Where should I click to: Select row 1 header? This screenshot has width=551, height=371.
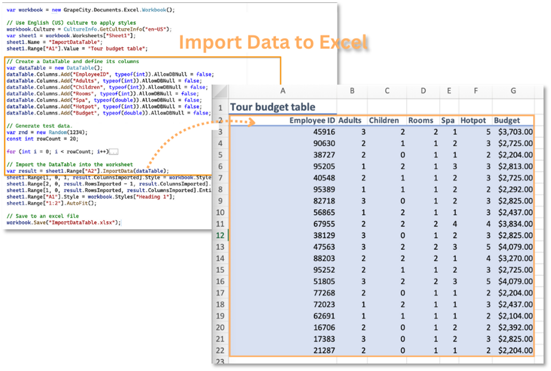tap(220, 107)
